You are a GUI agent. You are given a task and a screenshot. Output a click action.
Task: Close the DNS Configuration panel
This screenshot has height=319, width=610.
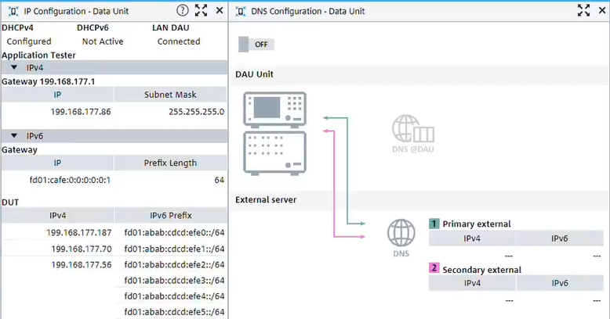tap(602, 10)
